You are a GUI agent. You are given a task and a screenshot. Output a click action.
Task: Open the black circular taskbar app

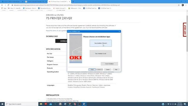point(79,104)
